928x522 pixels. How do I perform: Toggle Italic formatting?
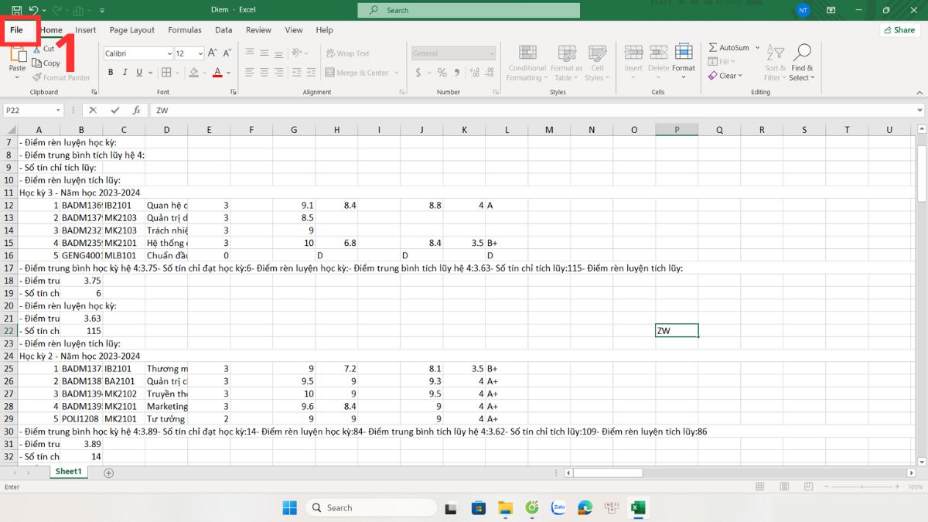coord(125,73)
